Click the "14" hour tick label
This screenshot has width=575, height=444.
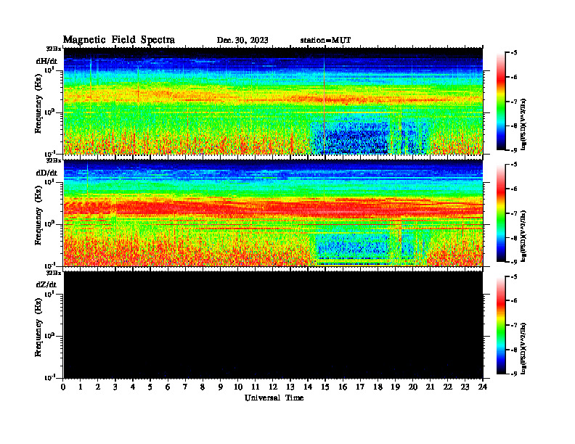click(x=308, y=387)
